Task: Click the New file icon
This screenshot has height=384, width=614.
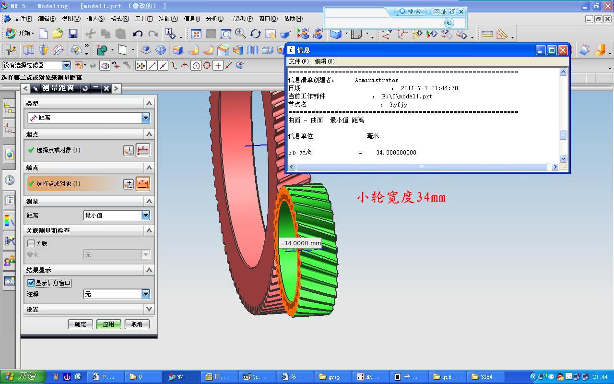Action: tap(43, 33)
